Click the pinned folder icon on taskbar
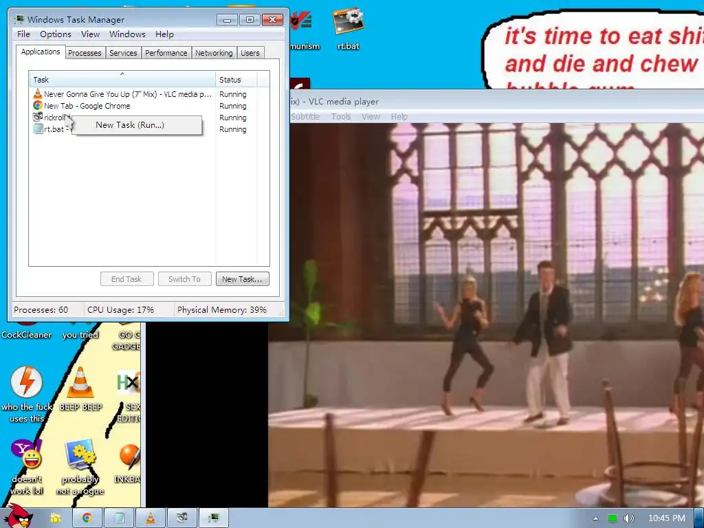 (x=55, y=518)
